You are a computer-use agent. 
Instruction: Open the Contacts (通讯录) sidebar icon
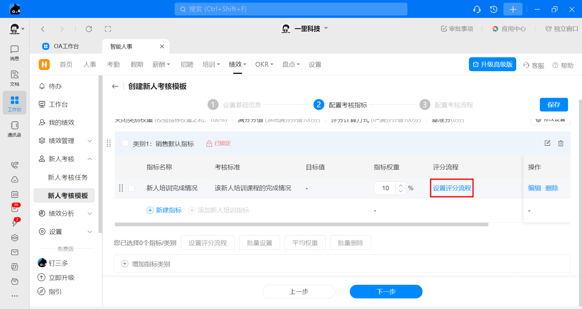coord(14,129)
